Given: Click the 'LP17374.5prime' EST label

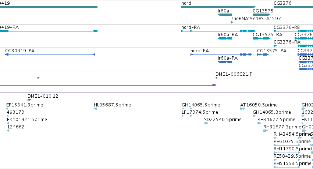Looking at the screenshot, I should (x=200, y=112).
